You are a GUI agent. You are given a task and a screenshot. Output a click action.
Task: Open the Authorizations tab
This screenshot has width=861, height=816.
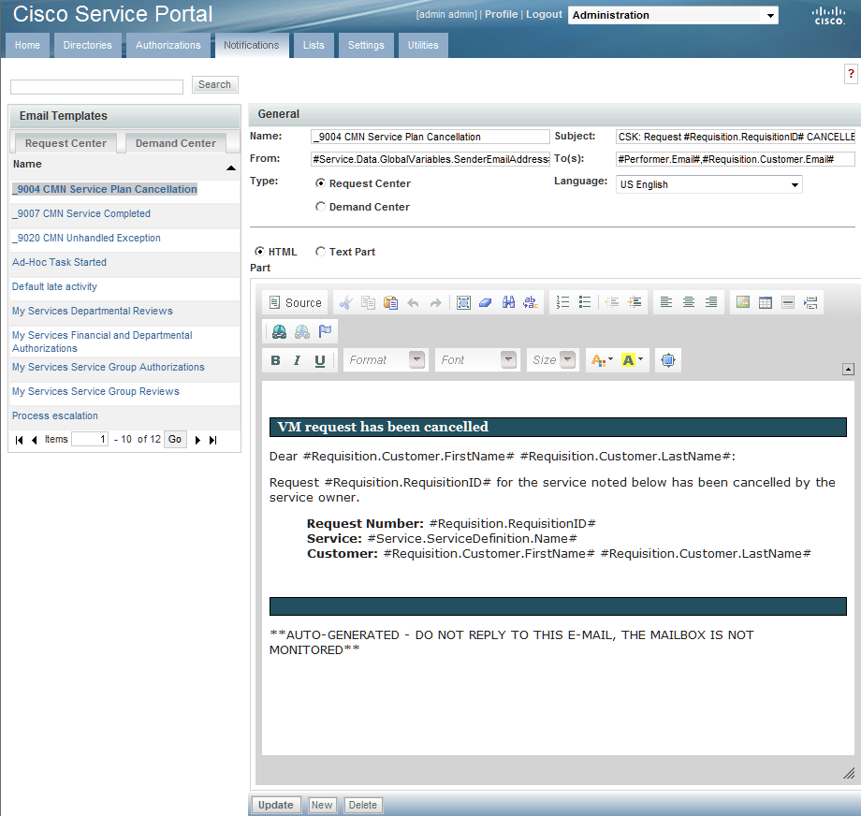tap(168, 45)
